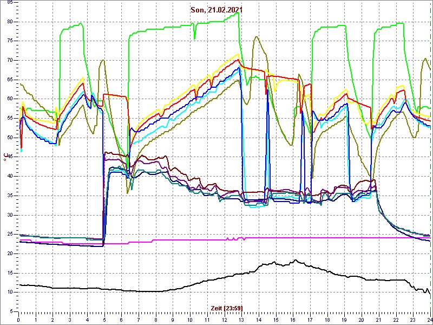433x325 pixels.
Task: Select the 40 temperature axis label
Action: tap(9, 177)
